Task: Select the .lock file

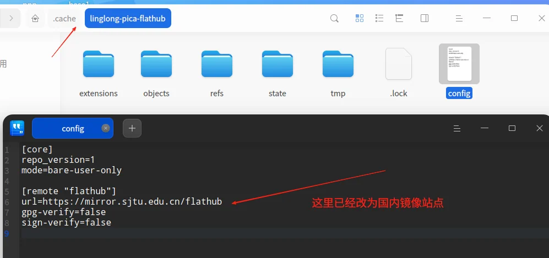Action: [x=399, y=73]
